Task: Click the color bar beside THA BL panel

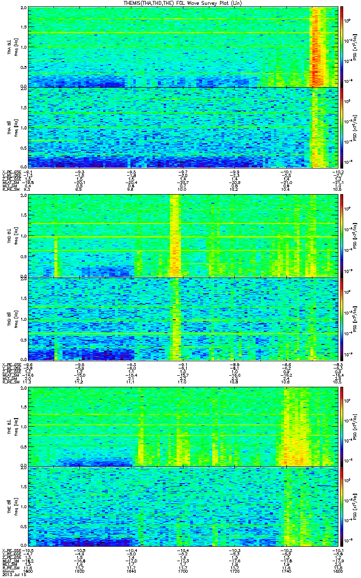Action: pos(341,47)
